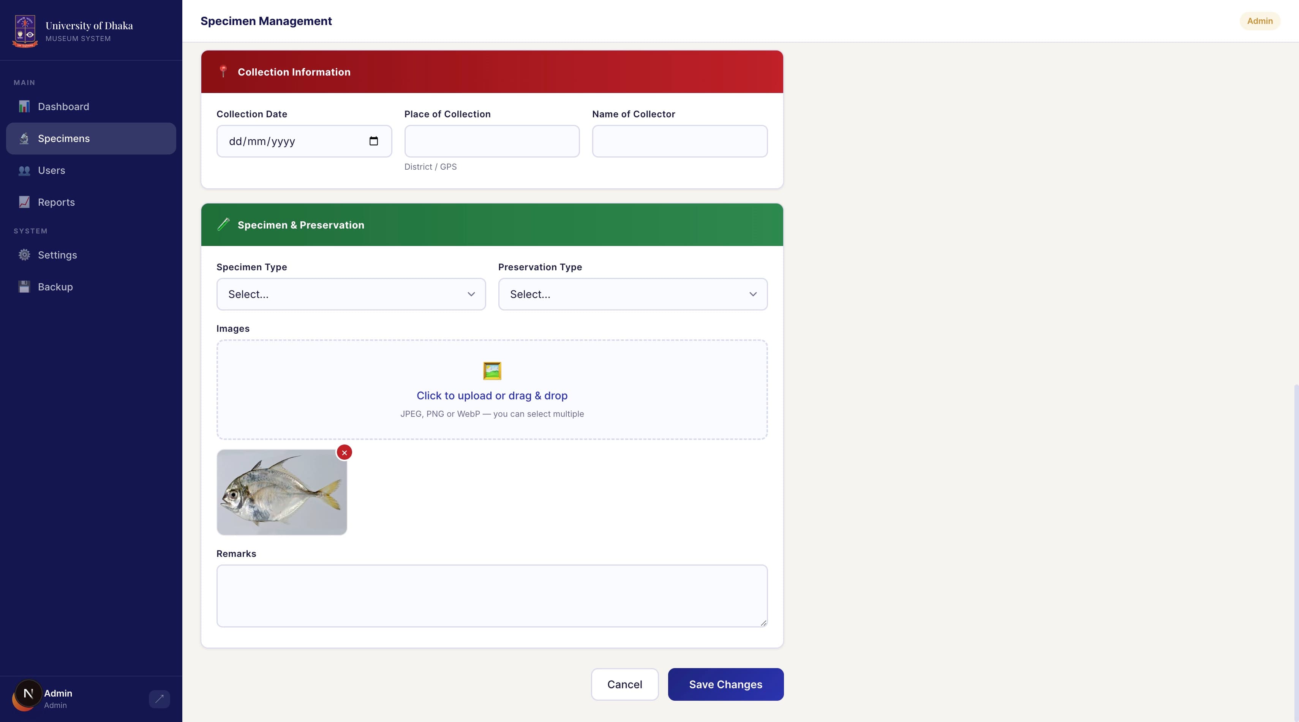The image size is (1299, 722).
Task: Click the 'JPEG, PNG or WebP' hint text
Action: click(x=492, y=414)
